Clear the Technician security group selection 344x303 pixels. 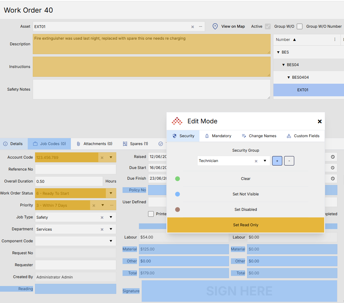(x=256, y=161)
